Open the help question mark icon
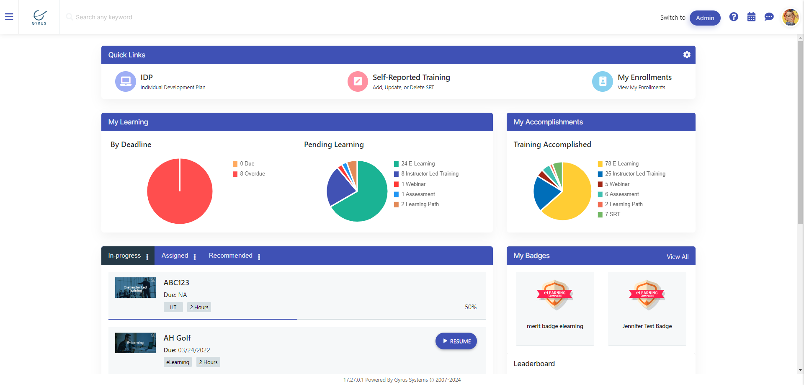The height and width of the screenshot is (385, 804). (733, 17)
